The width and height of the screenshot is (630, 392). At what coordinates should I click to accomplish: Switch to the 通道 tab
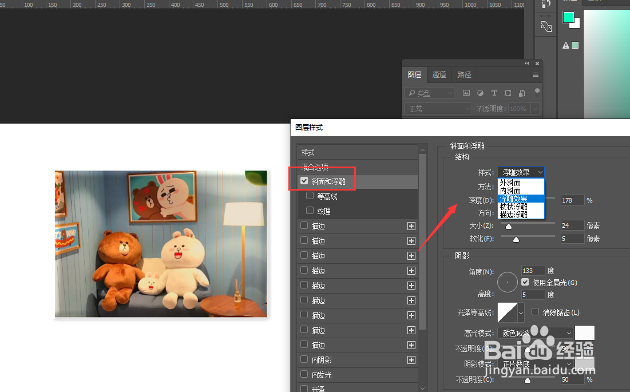coord(439,75)
